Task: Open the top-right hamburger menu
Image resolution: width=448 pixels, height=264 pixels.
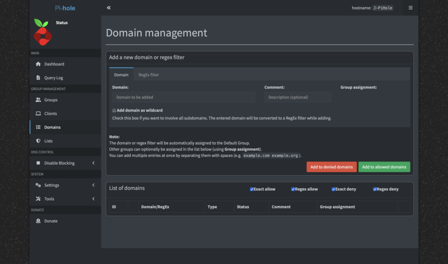Action: [x=410, y=8]
